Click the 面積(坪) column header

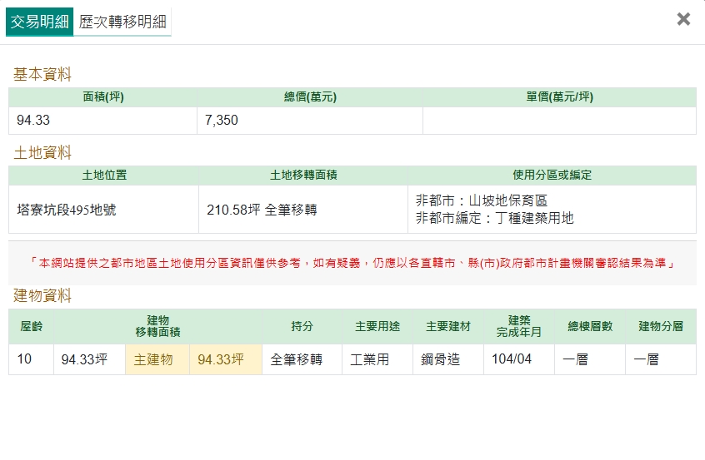pos(102,96)
